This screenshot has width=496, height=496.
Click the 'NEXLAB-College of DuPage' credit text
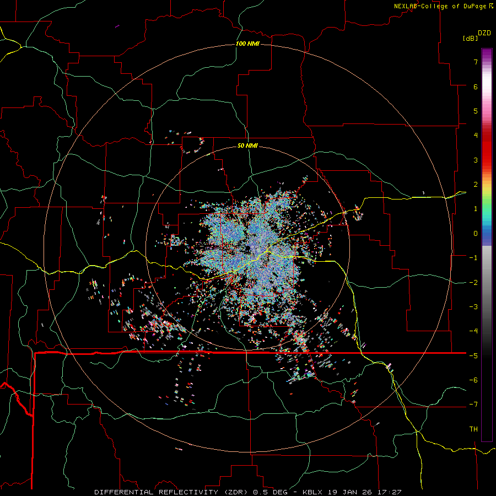point(441,6)
